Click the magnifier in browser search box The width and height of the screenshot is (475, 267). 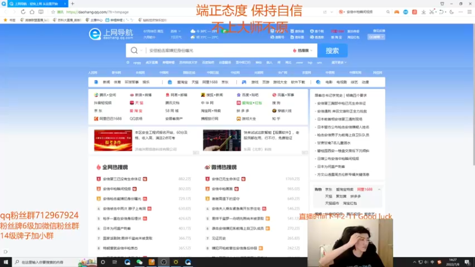(x=388, y=12)
